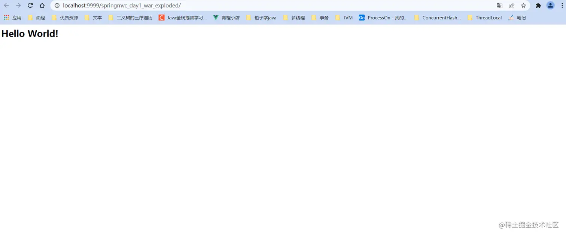Image resolution: width=566 pixels, height=236 pixels.
Task: View site information icon in address bar
Action: (x=57, y=6)
